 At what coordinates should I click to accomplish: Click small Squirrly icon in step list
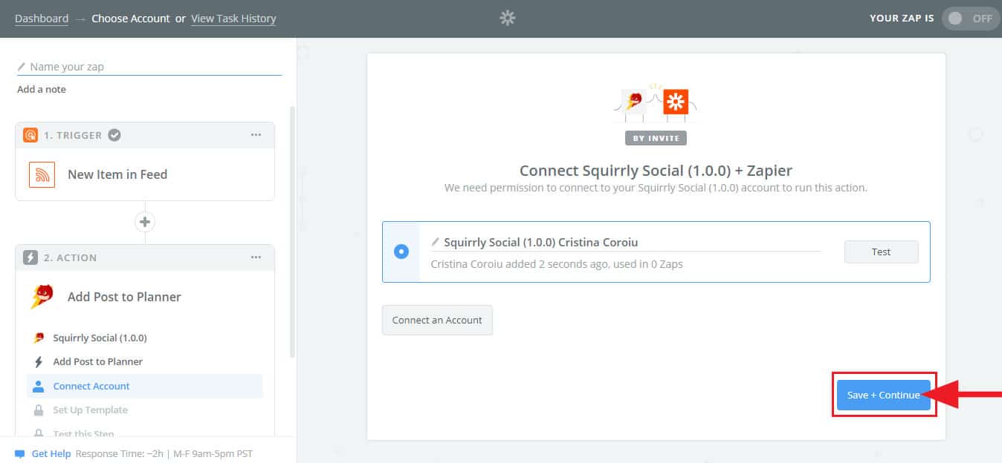[39, 338]
